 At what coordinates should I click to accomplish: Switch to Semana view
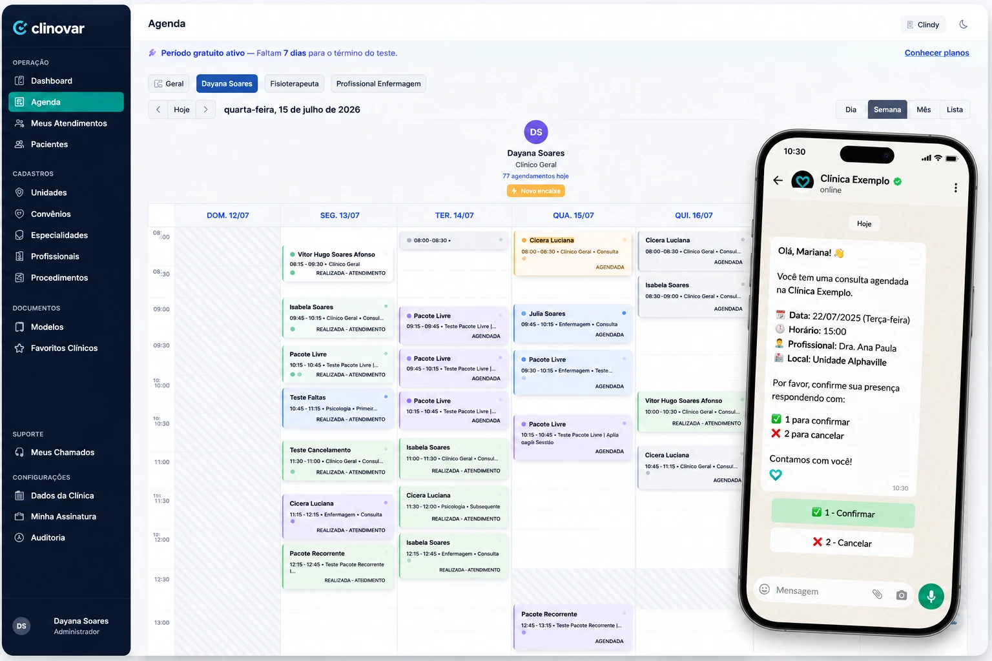coord(887,110)
